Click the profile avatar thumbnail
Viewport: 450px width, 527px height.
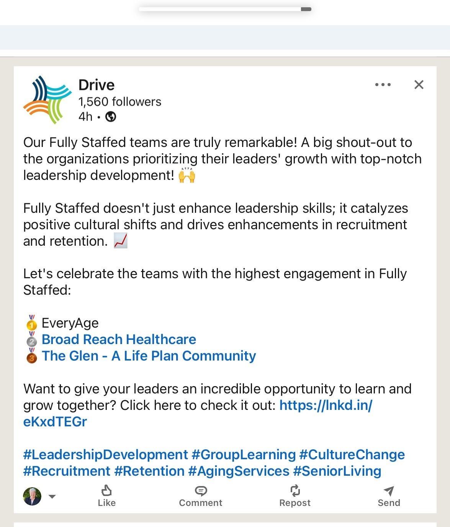(32, 496)
